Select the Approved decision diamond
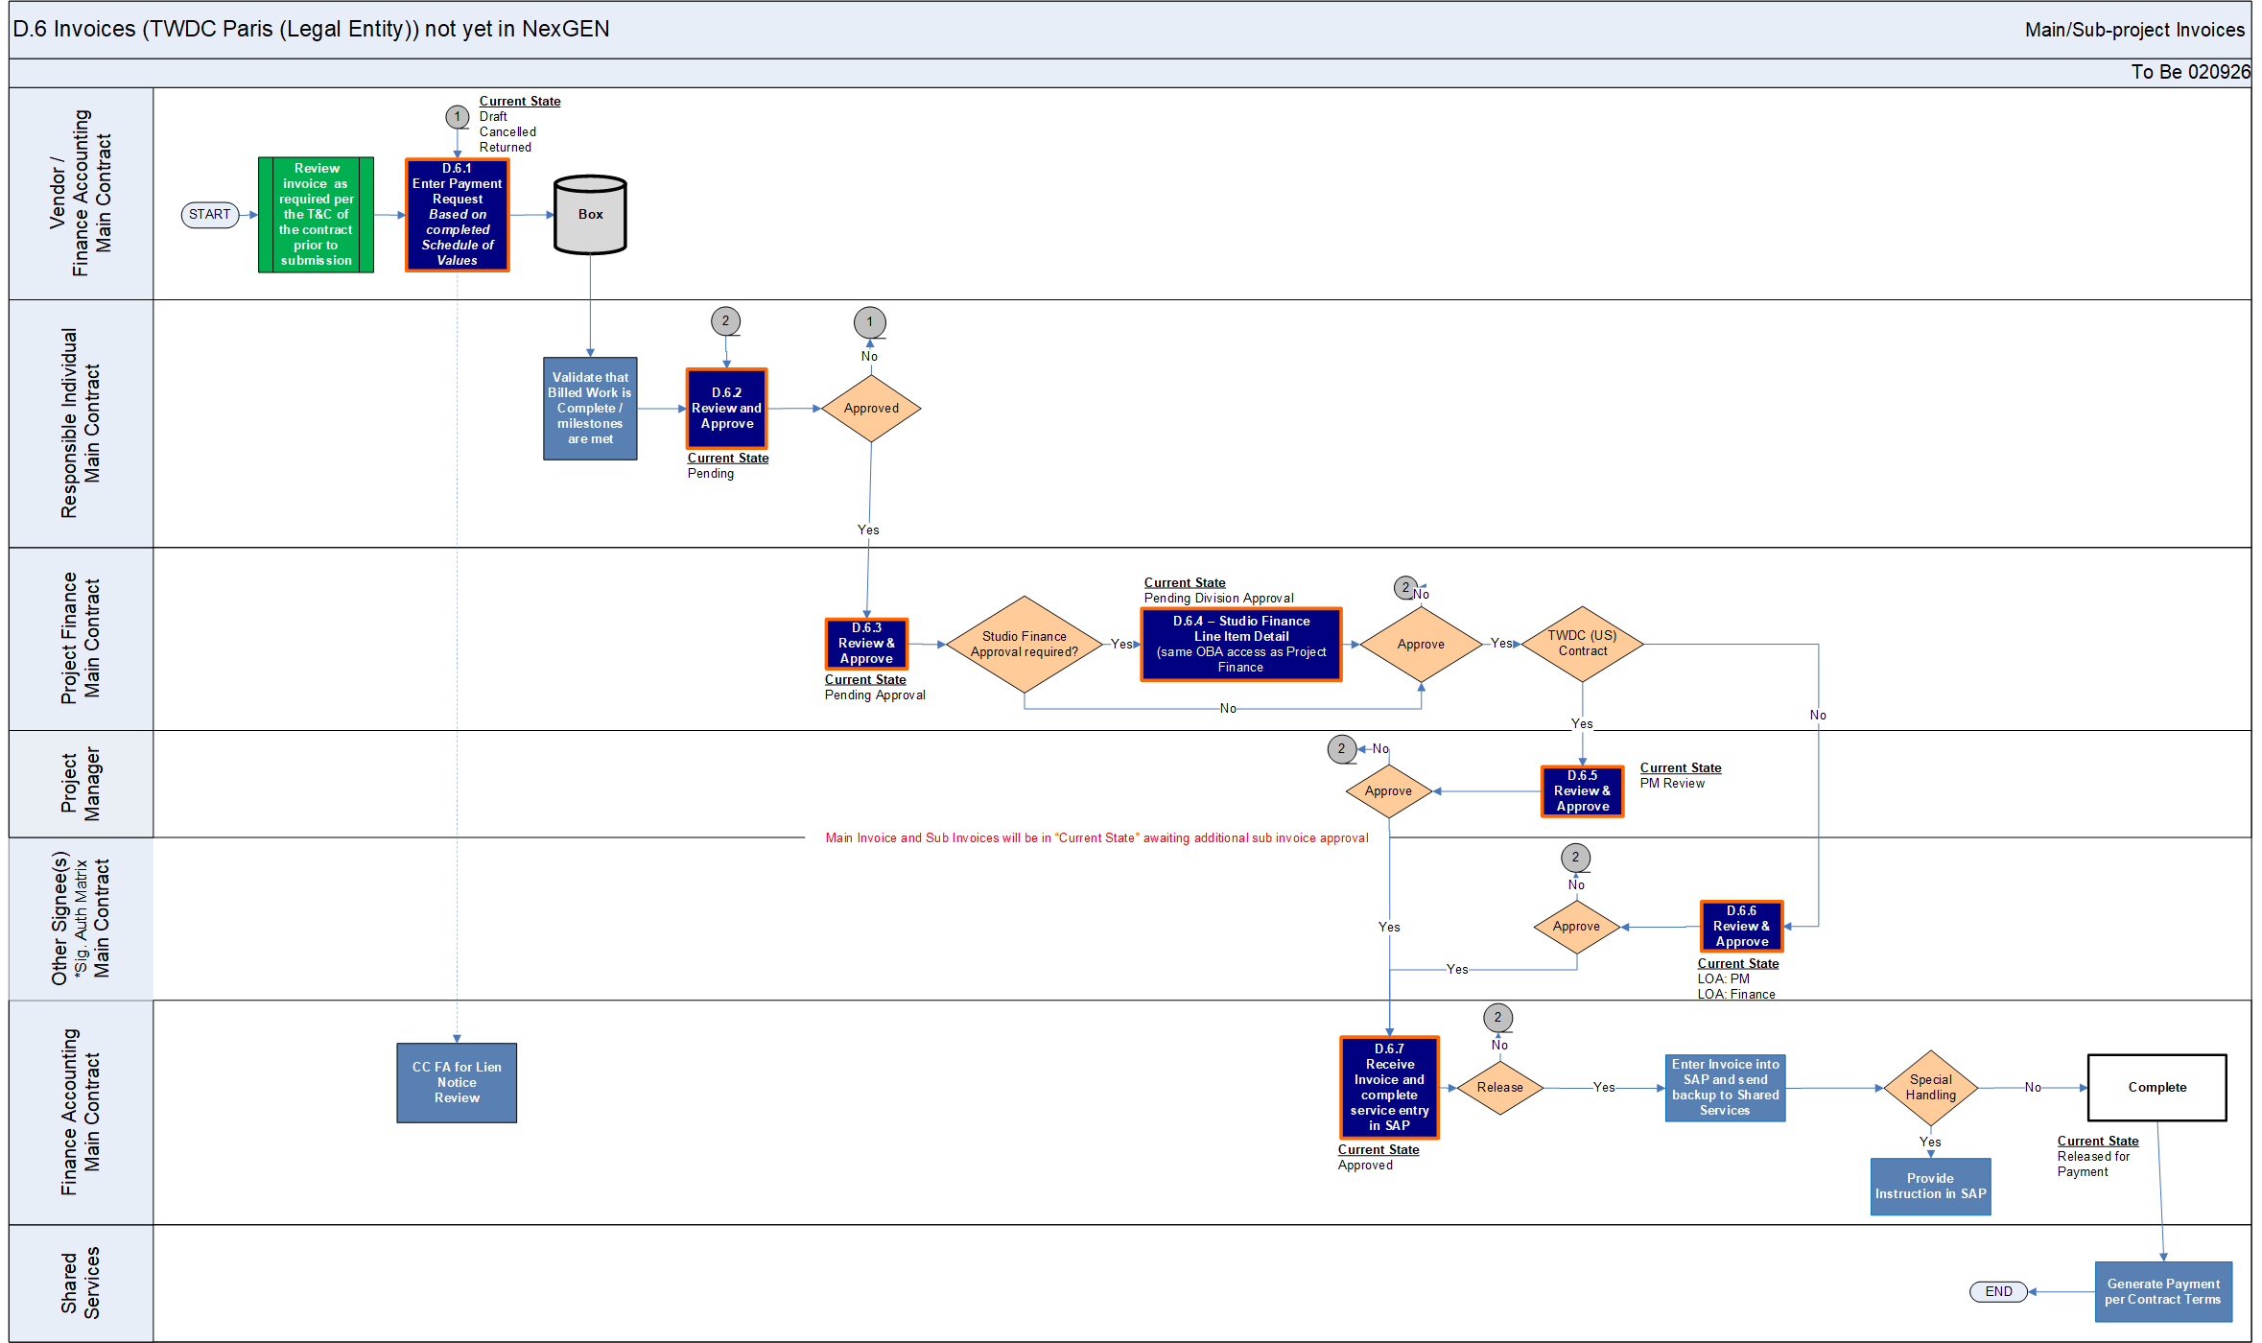The width and height of the screenshot is (2262, 1343). (871, 409)
